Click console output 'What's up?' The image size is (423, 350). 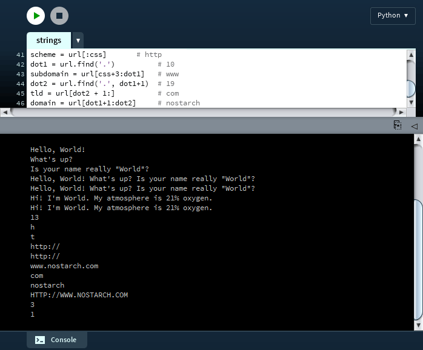[x=52, y=159]
